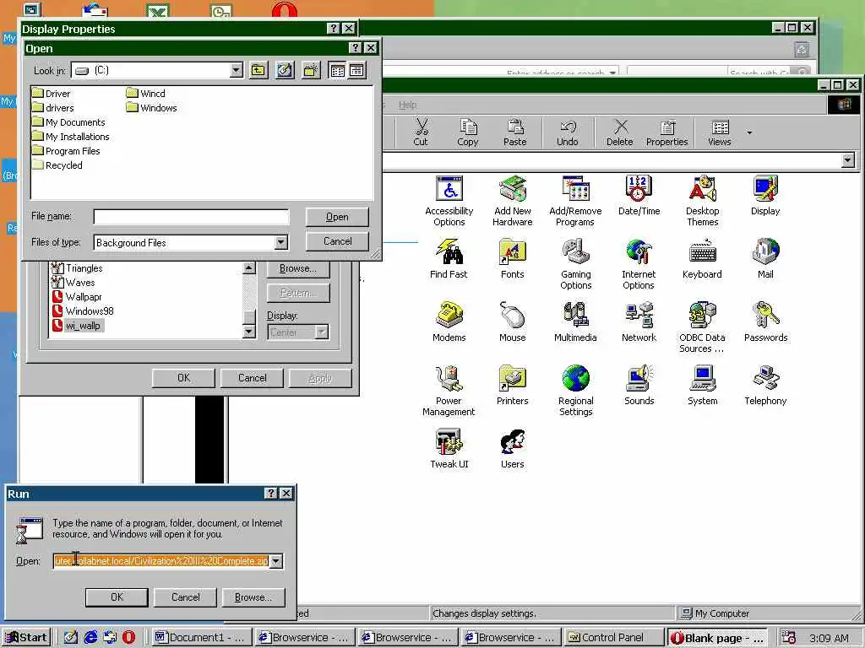
Task: Click the Views toolbar button
Action: (x=720, y=132)
